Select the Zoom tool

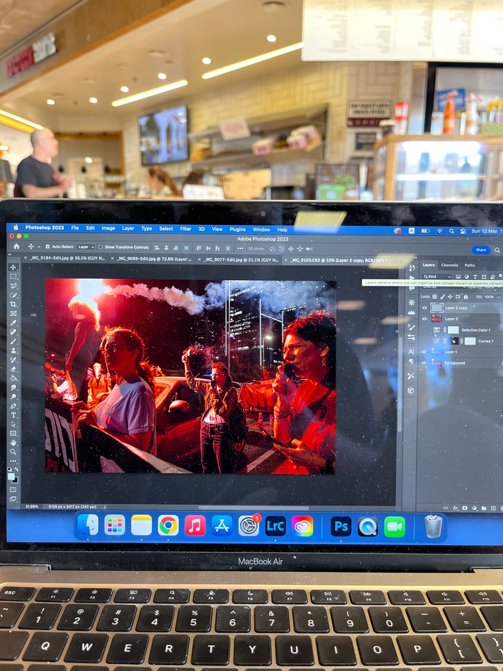tap(13, 452)
